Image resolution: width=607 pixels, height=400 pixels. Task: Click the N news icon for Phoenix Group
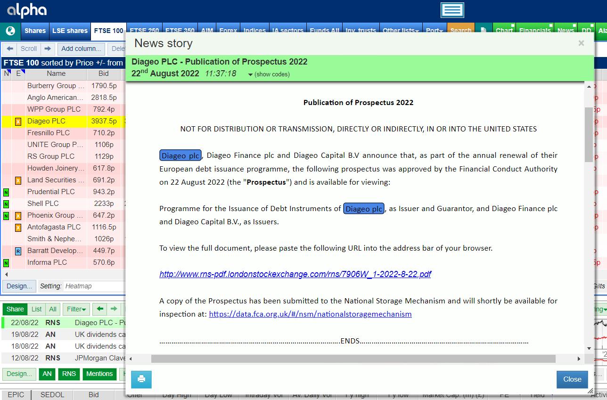pyautogui.click(x=6, y=216)
